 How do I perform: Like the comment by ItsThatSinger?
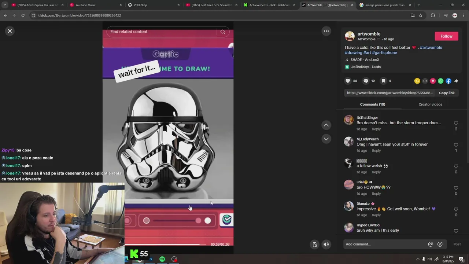coord(456,124)
